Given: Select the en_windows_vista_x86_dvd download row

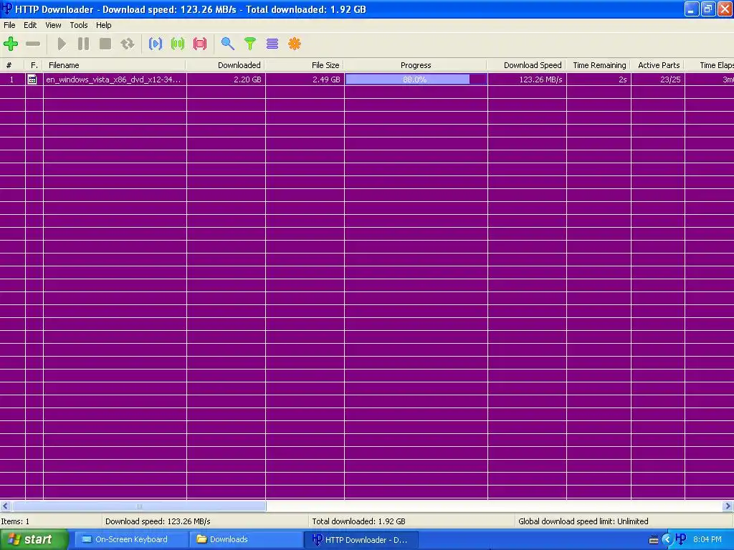Looking at the screenshot, I should coord(367,79).
